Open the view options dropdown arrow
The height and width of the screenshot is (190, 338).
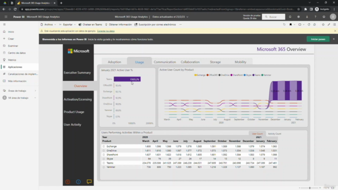[304, 25]
